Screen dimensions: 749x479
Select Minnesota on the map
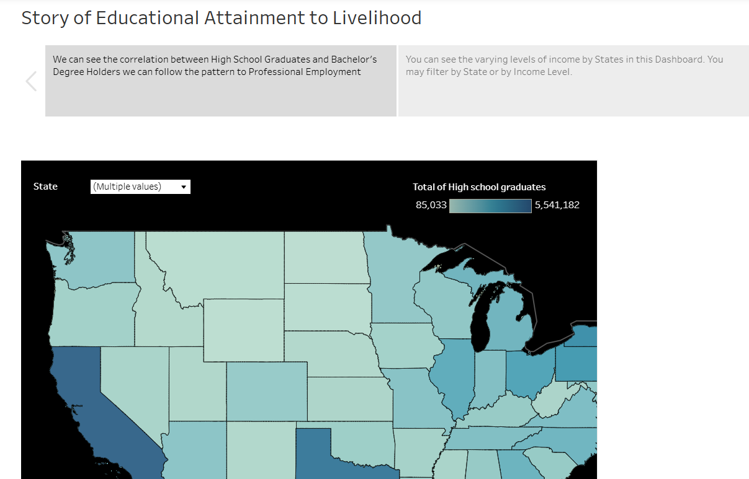point(391,279)
